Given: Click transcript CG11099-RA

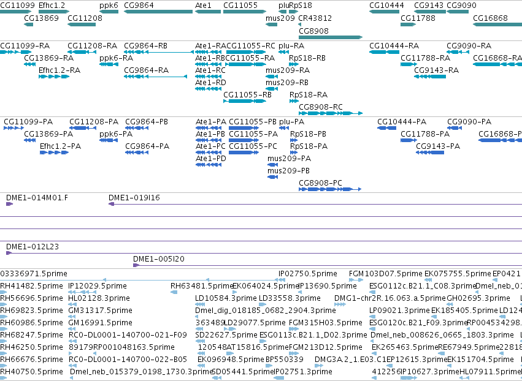Looking at the screenshot, I should (x=16, y=52).
